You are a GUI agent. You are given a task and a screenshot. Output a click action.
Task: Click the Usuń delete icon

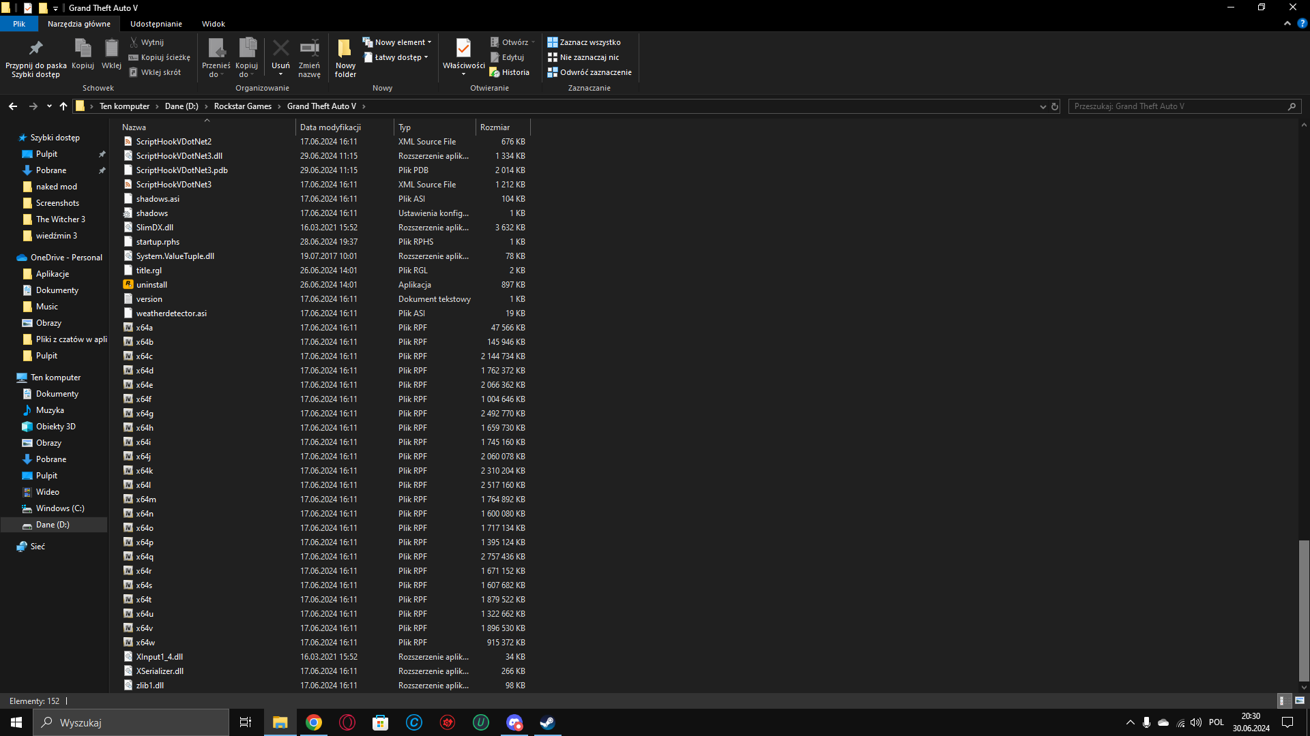click(x=280, y=48)
